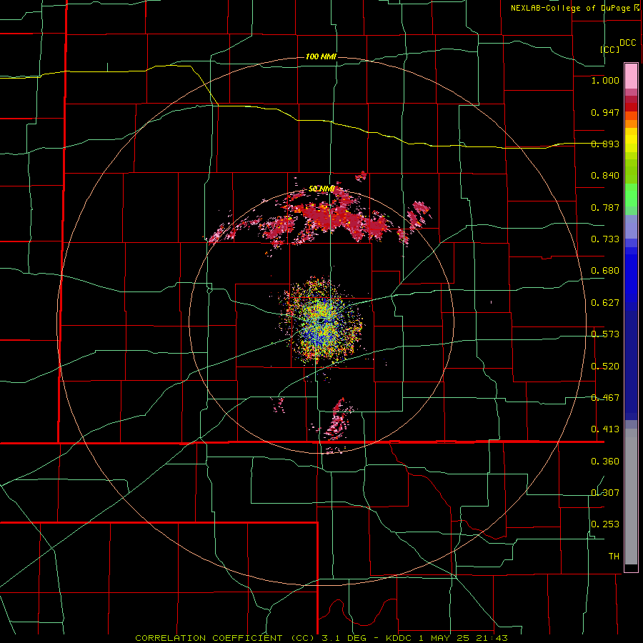This screenshot has height=643, width=643.
Task: Click the 0.307 color scale value
Action: [x=605, y=493]
